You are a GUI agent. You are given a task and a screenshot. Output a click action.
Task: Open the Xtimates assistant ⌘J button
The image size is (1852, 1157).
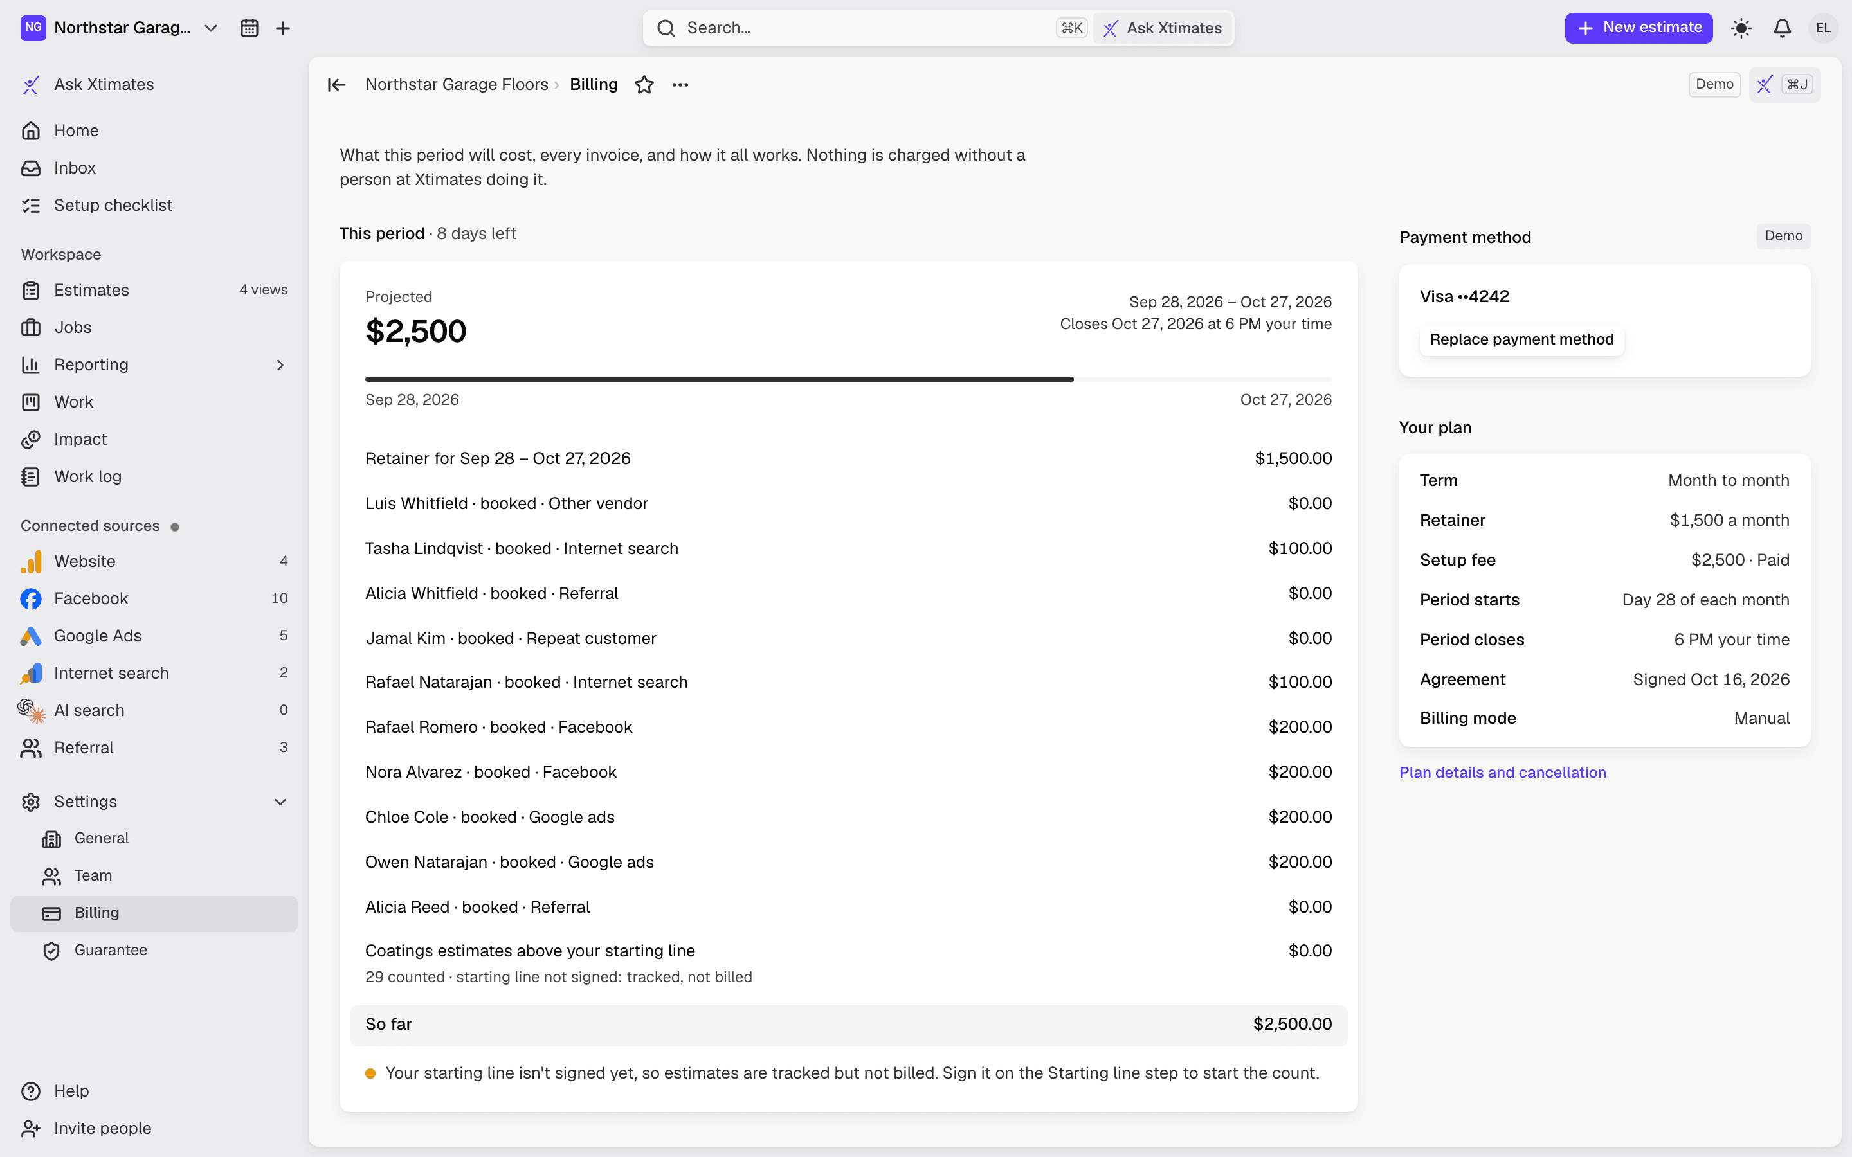pyautogui.click(x=1784, y=84)
